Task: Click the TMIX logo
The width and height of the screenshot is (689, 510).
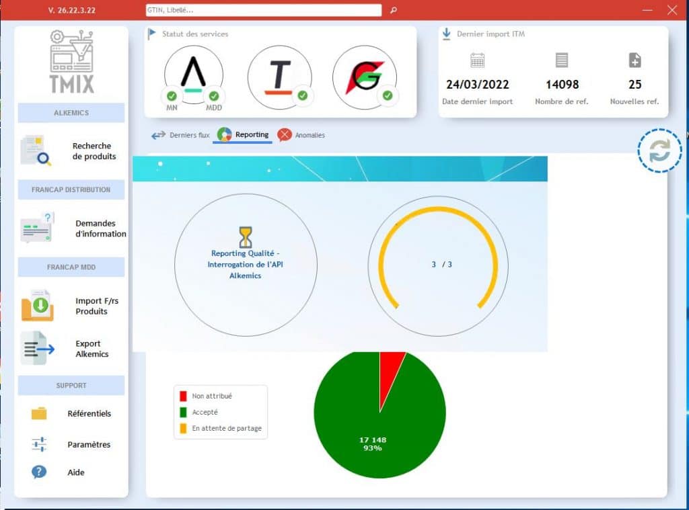Action: tap(71, 62)
